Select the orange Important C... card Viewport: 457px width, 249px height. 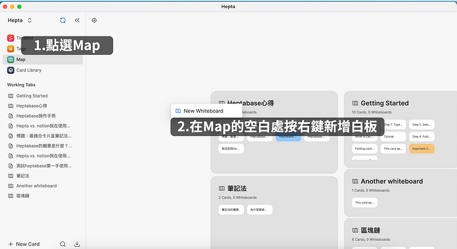click(422, 148)
